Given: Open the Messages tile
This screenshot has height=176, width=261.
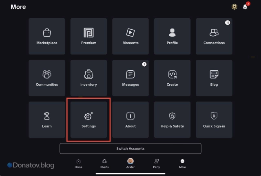Looking at the screenshot, I should click(130, 78).
